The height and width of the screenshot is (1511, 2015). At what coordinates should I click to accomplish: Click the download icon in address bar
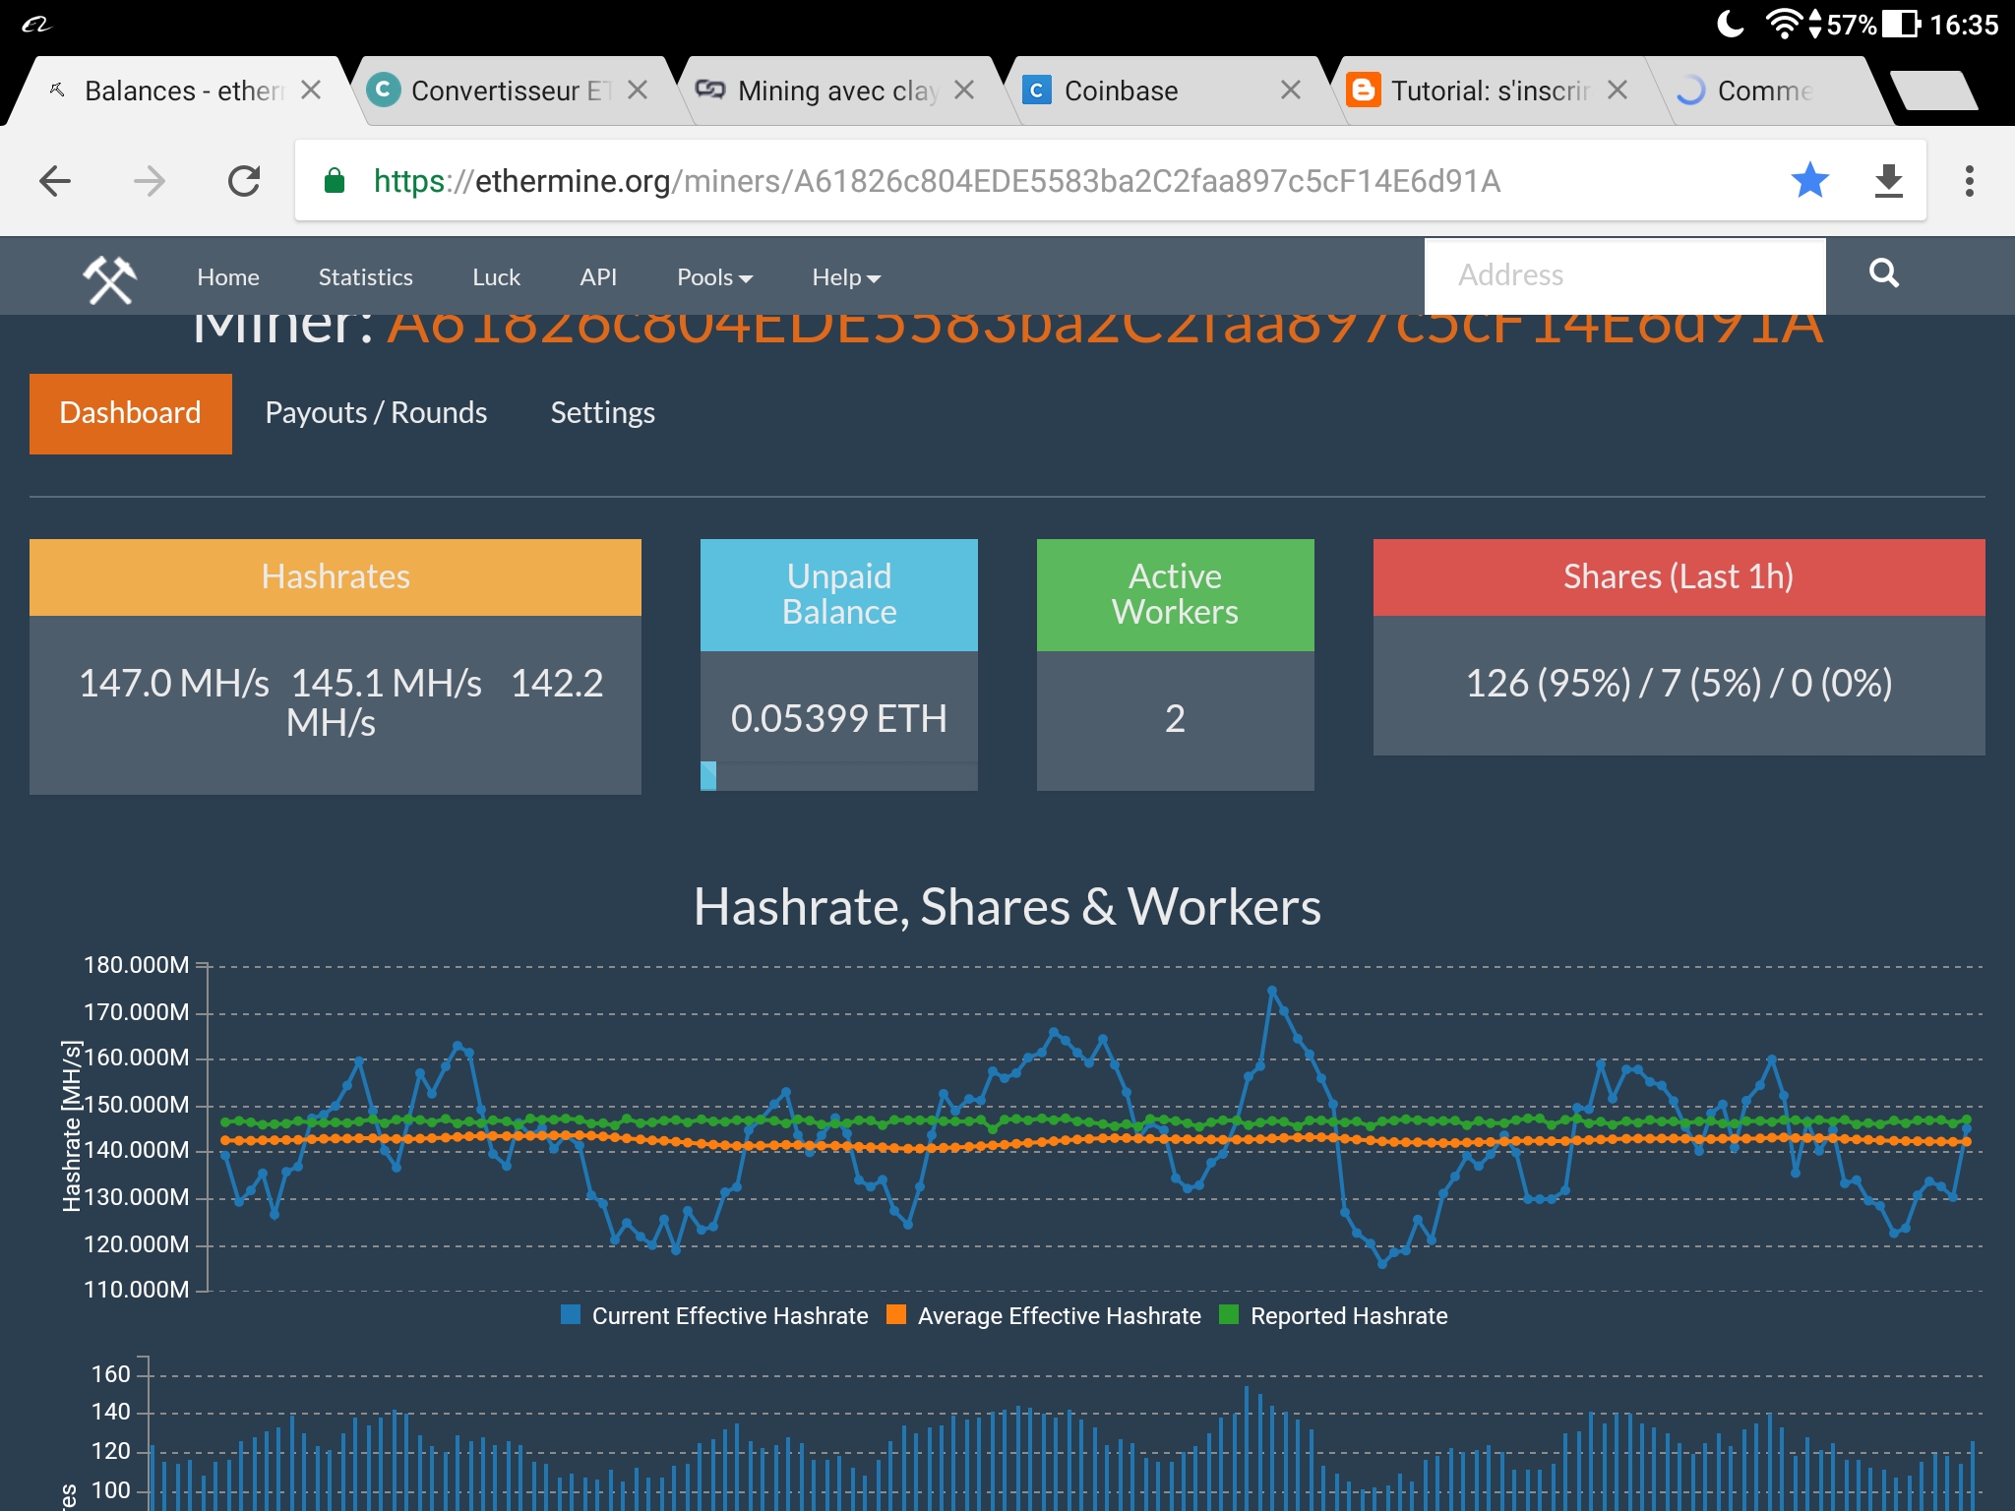coord(1888,181)
